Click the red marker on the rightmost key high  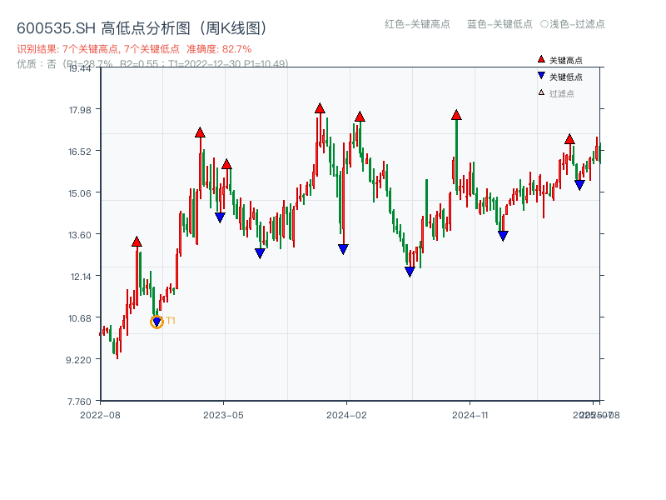click(x=571, y=140)
